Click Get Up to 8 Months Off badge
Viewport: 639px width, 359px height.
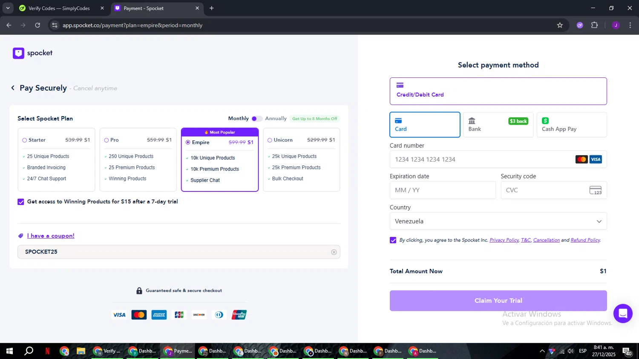[314, 119]
